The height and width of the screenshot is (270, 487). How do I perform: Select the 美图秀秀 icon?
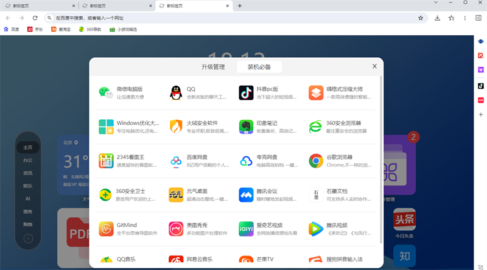176,229
